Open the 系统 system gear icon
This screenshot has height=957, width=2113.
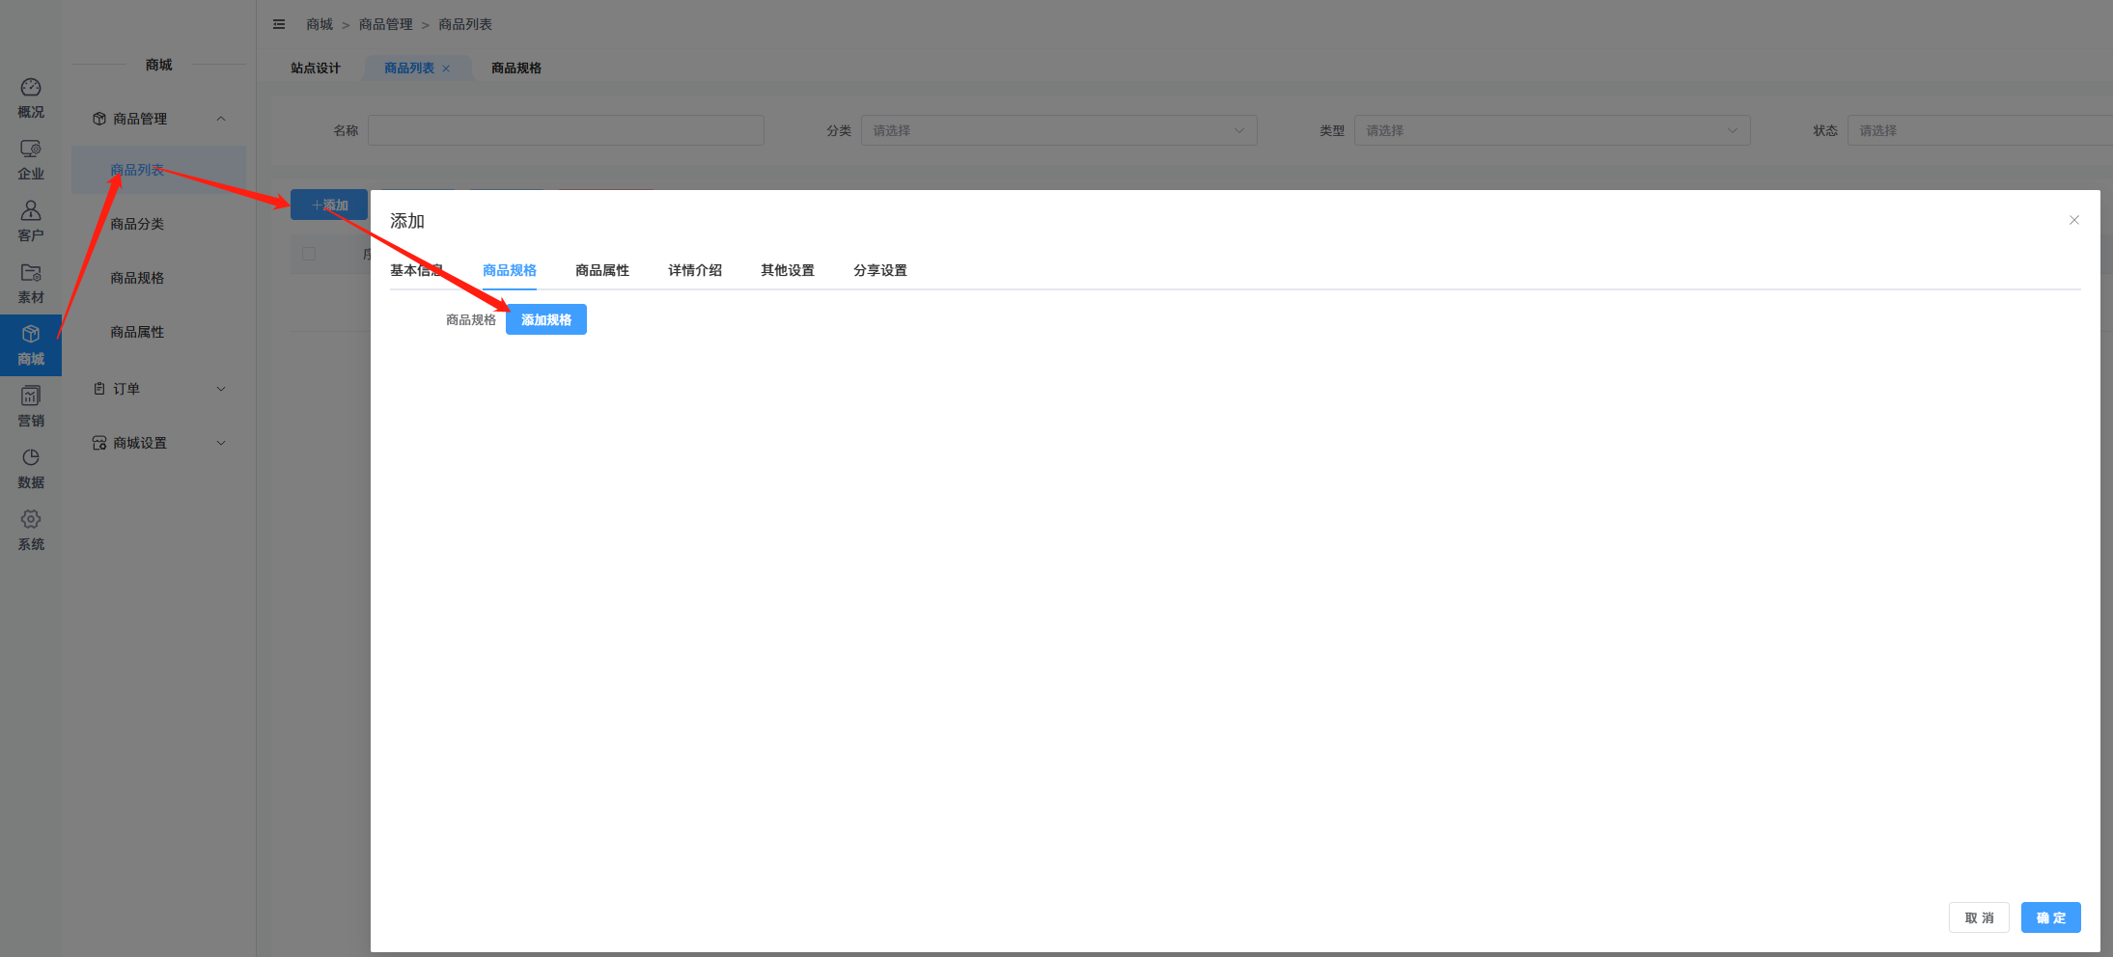[31, 530]
